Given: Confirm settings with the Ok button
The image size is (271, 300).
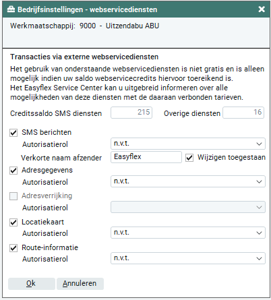Looking at the screenshot, I should pyautogui.click(x=32, y=284).
